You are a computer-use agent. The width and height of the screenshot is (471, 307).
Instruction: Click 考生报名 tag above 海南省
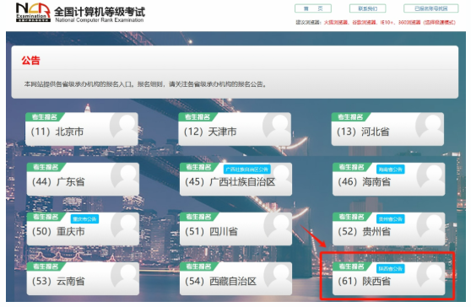pos(351,167)
